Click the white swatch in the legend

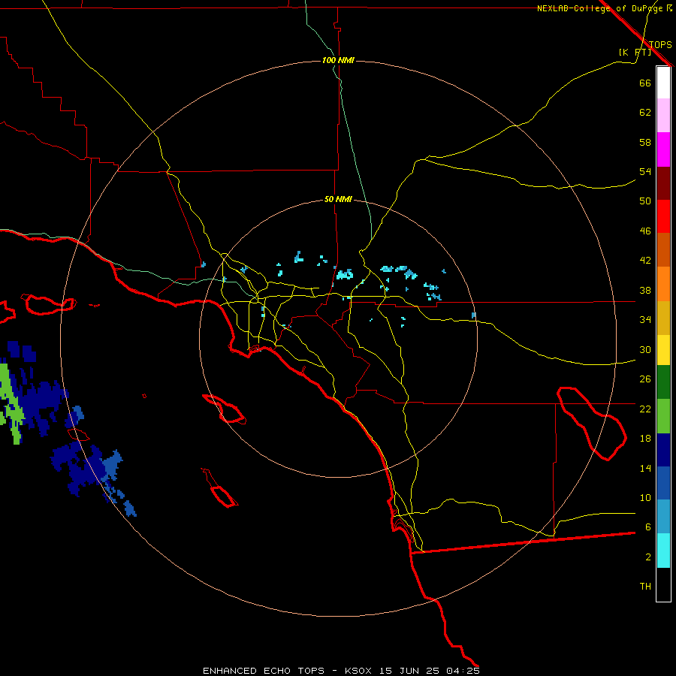point(663,83)
